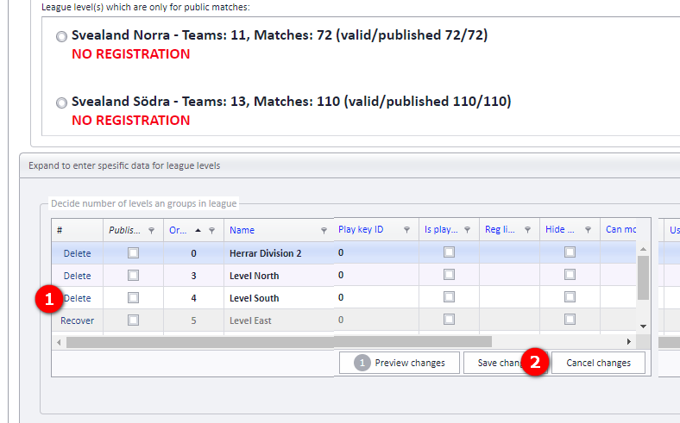Click Play key ID cell of Level North
680x423 pixels.
[x=376, y=275]
